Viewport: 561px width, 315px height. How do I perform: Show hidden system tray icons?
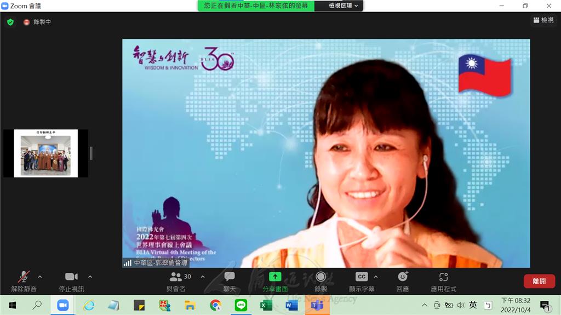click(425, 305)
